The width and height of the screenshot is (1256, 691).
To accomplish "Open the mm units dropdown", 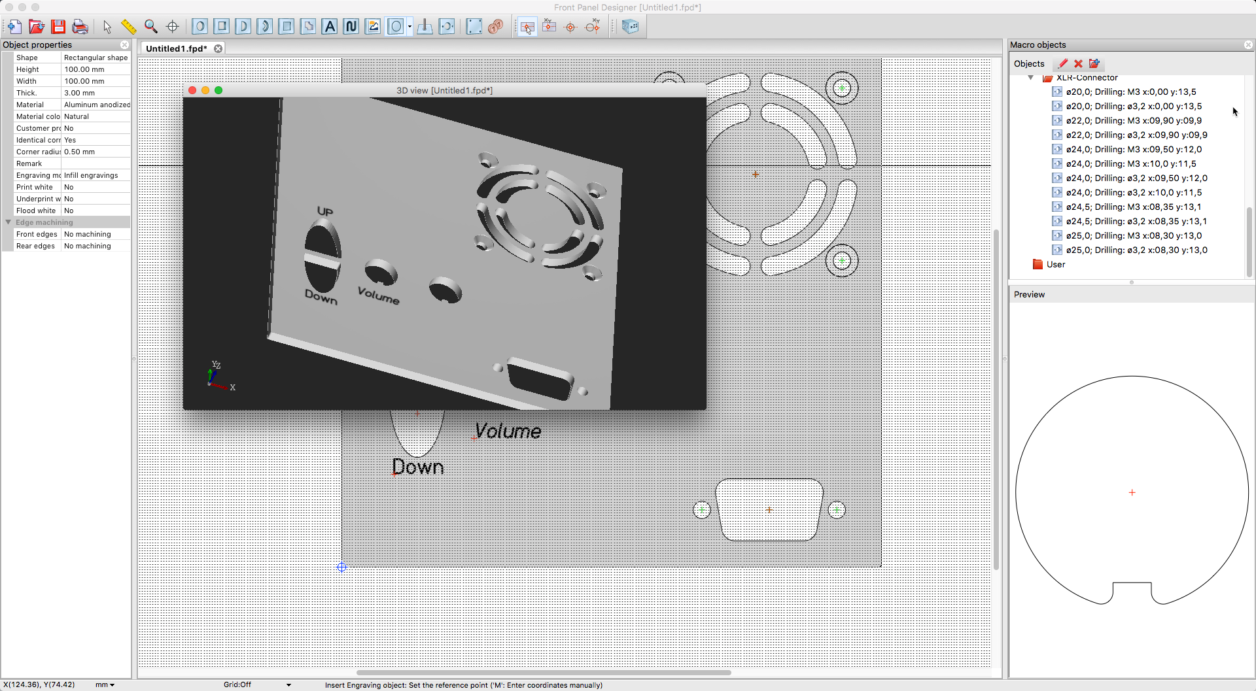I will (x=105, y=684).
